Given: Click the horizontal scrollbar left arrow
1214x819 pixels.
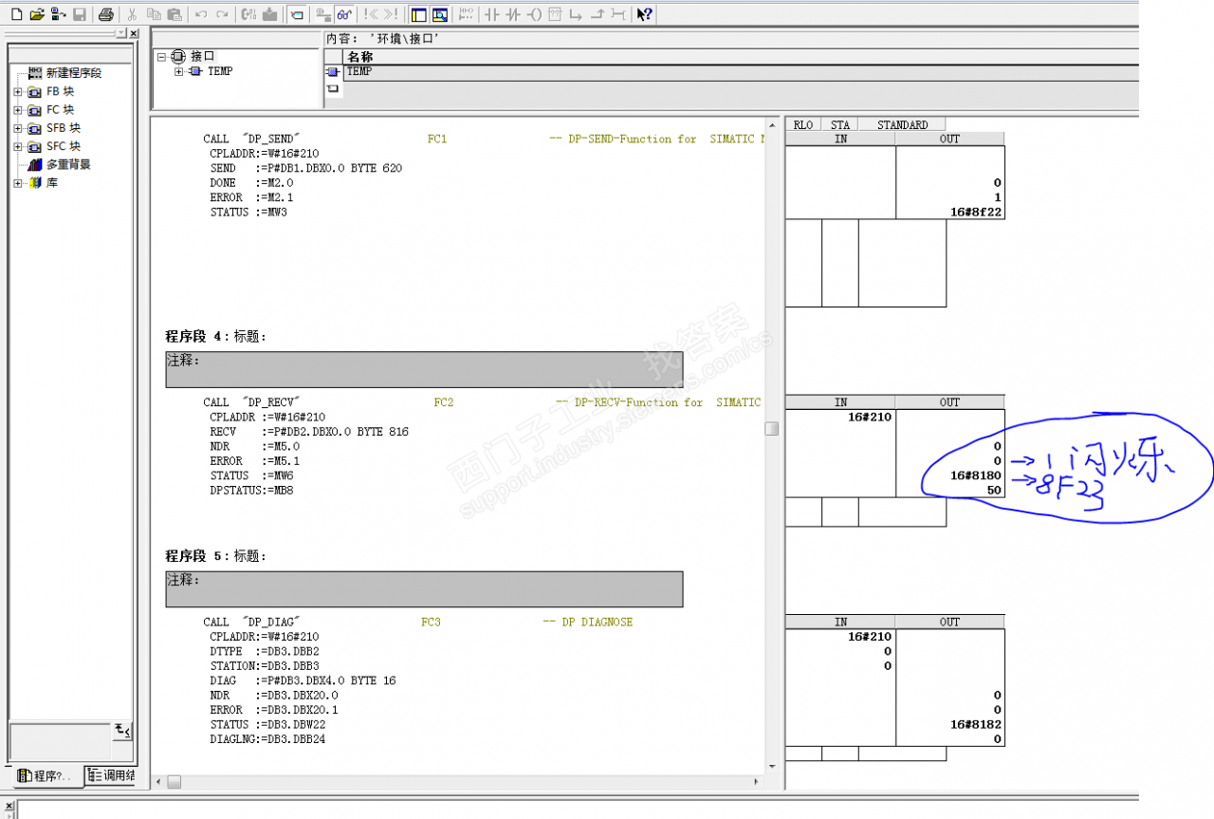Looking at the screenshot, I should pos(158,782).
